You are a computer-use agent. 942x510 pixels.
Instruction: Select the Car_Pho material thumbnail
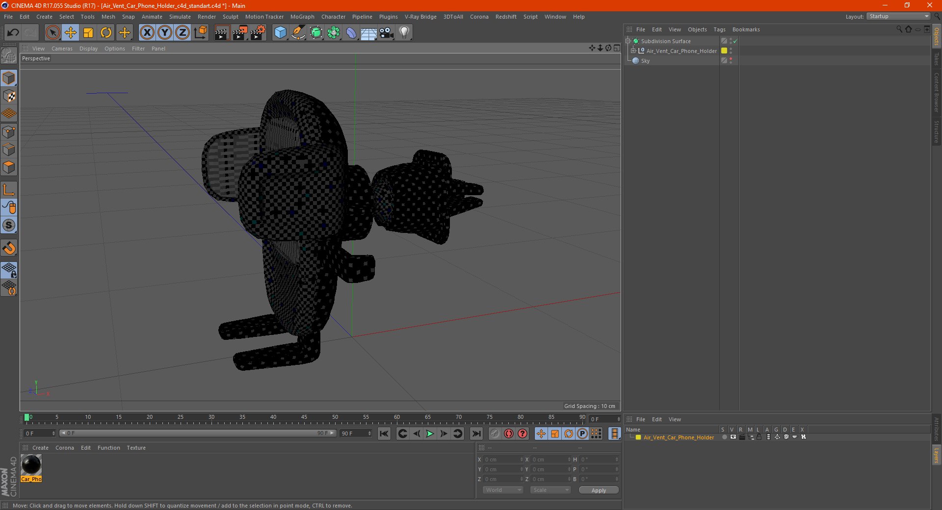click(31, 465)
